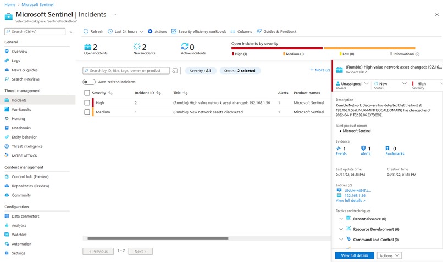Click the Automation gear icon
Image resolution: width=443 pixels, height=262 pixels.
pyautogui.click(x=7, y=244)
